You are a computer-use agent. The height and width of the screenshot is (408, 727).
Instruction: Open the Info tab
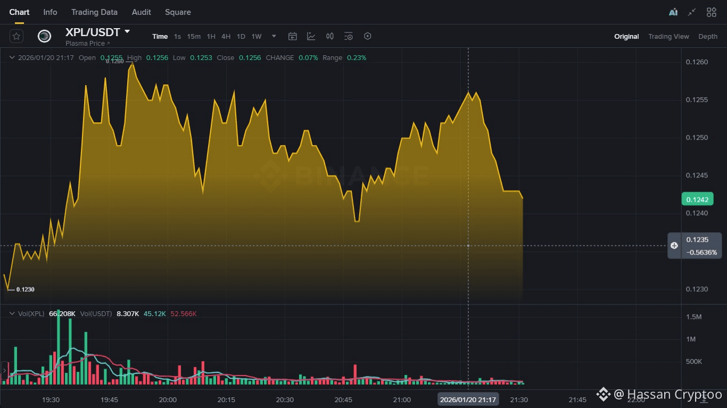(x=50, y=12)
